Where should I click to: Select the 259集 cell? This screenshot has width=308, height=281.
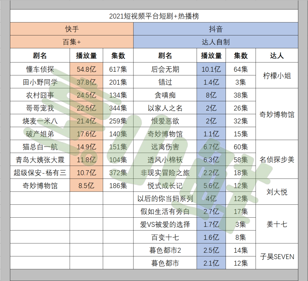118,121
